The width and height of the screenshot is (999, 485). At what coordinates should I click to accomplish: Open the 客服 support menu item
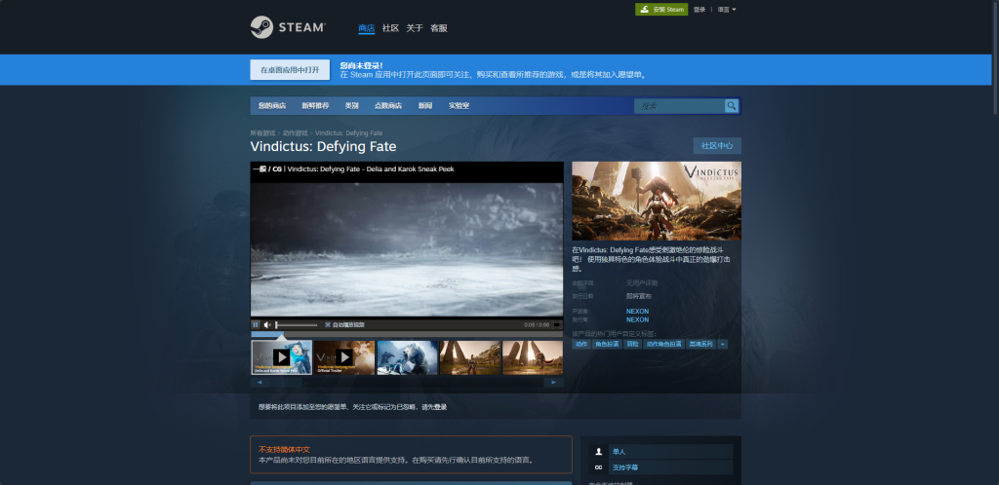pos(439,28)
